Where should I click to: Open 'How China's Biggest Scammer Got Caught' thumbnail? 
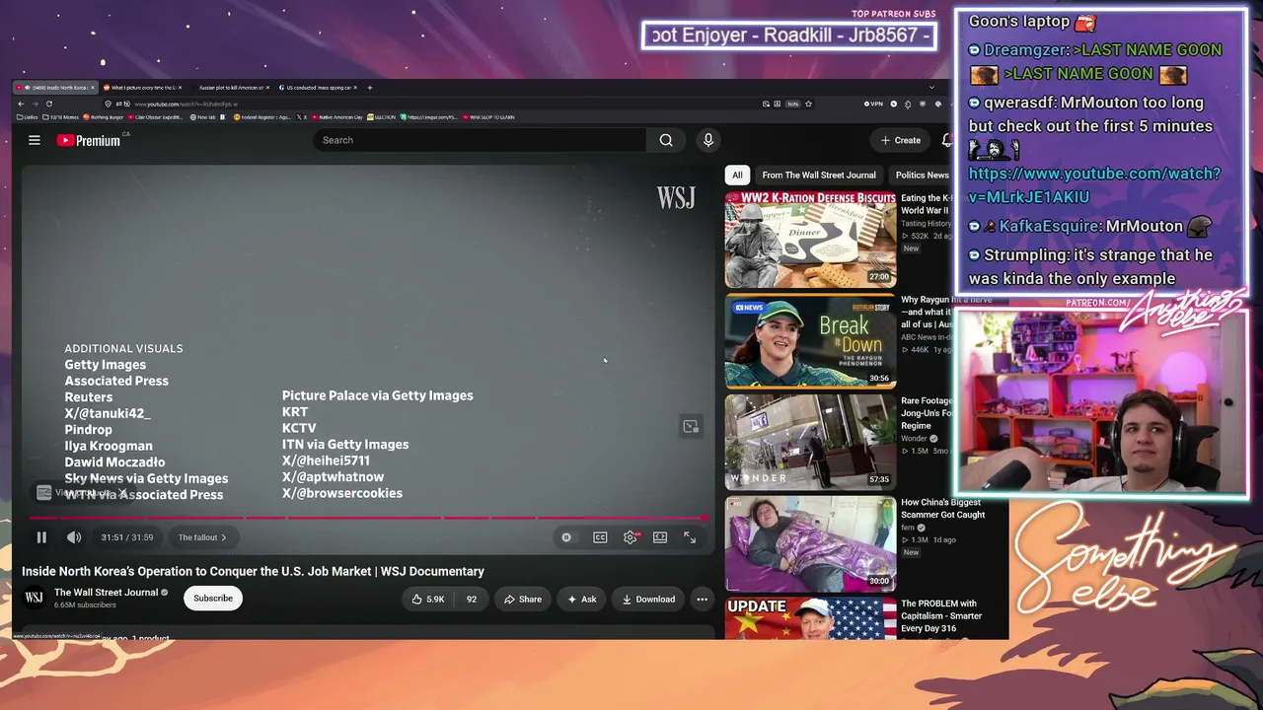tap(810, 544)
